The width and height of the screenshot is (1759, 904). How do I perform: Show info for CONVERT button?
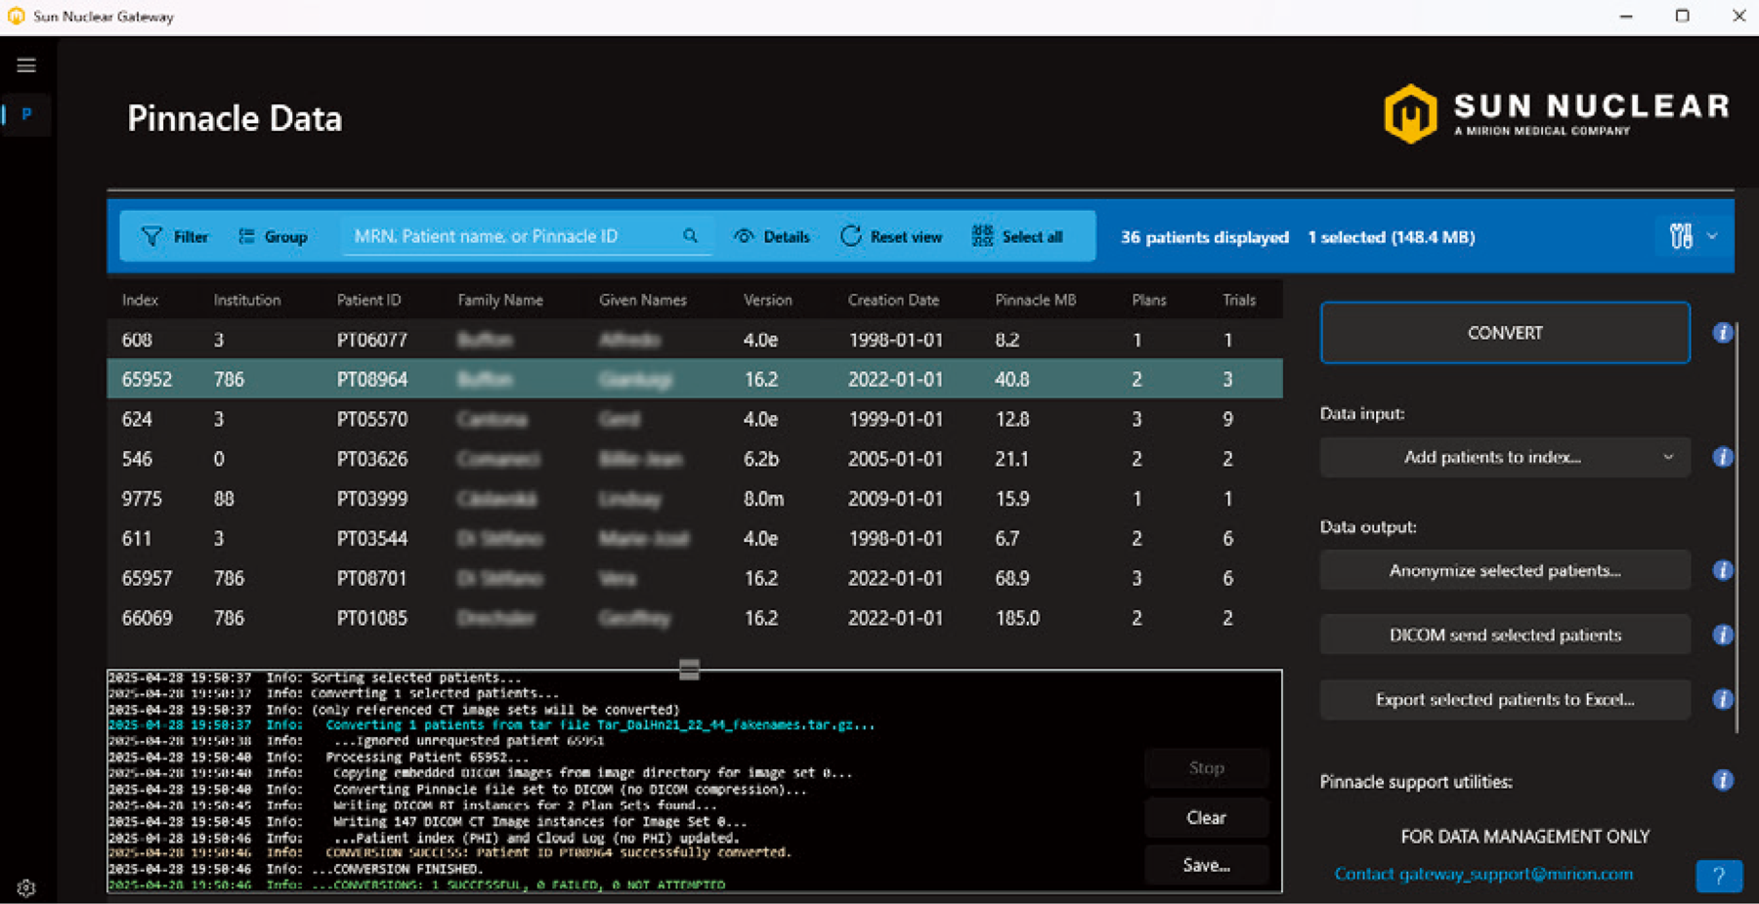coord(1723,333)
